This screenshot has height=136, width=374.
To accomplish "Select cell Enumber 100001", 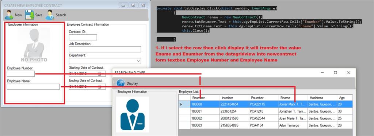I will [205, 112].
